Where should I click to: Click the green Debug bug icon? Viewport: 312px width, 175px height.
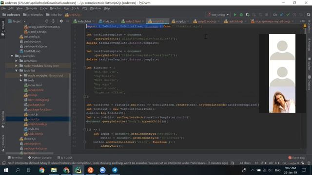(x=241, y=15)
